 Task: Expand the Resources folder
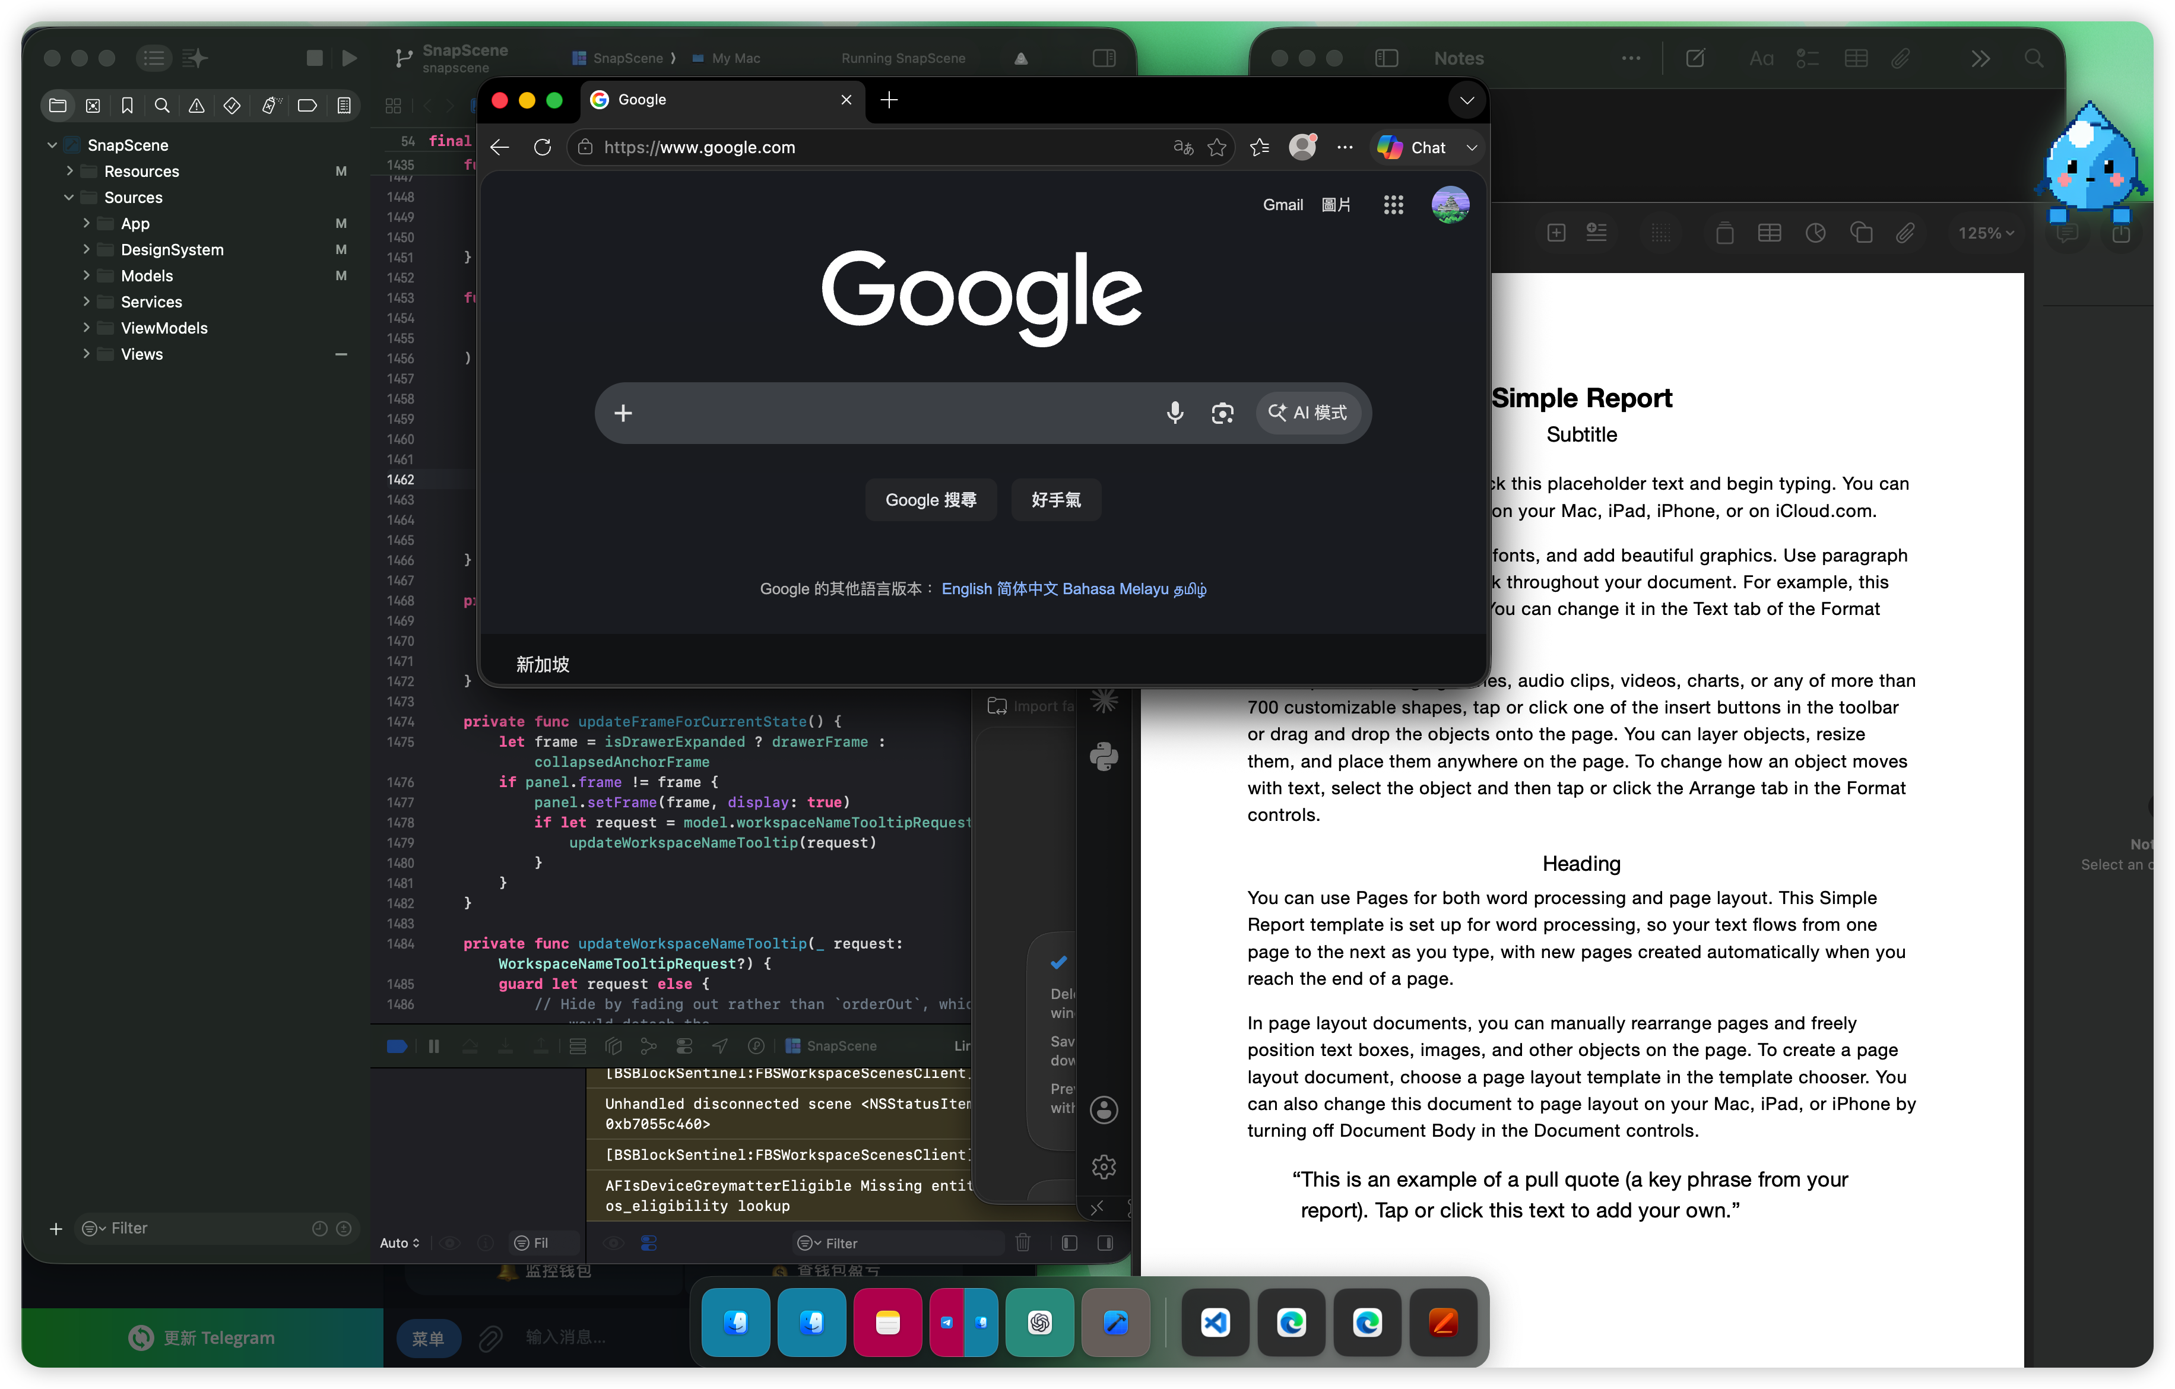[x=69, y=171]
